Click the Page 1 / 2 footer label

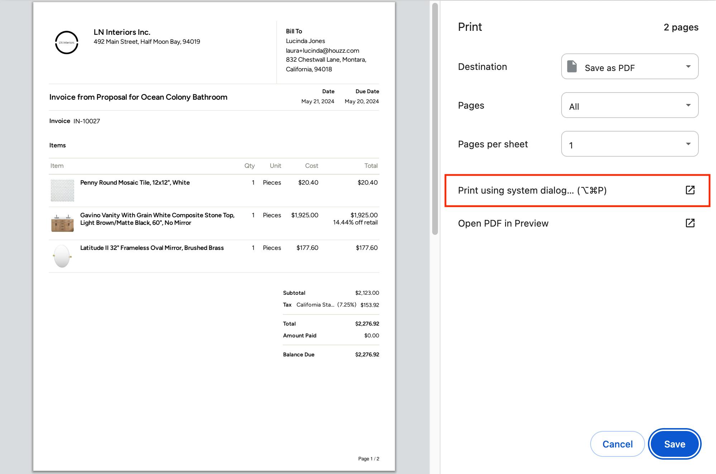tap(368, 459)
